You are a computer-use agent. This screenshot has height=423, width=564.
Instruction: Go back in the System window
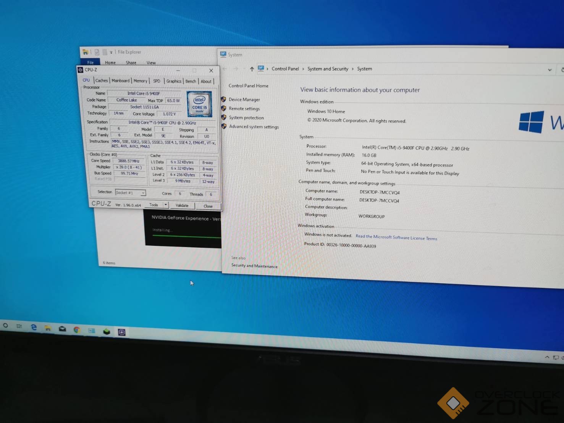pos(225,69)
